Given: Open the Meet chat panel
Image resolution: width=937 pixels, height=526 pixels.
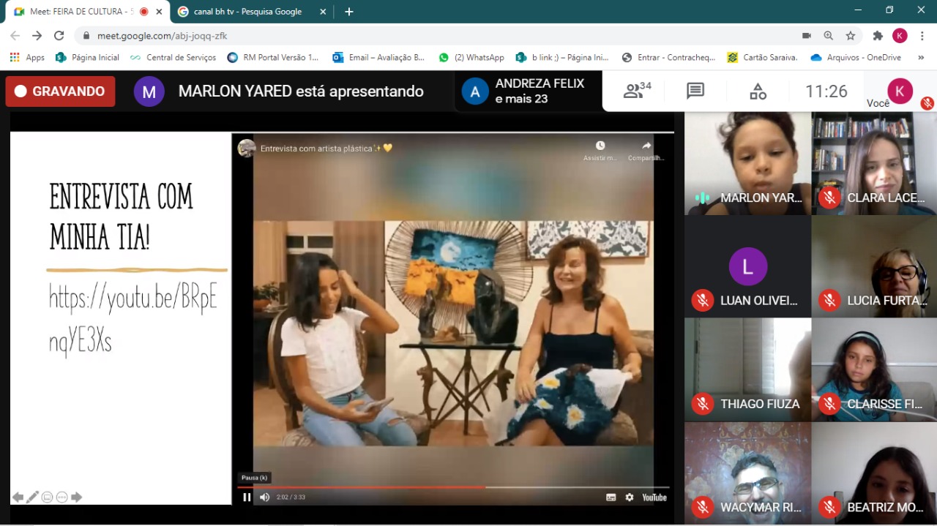Looking at the screenshot, I should tap(695, 91).
